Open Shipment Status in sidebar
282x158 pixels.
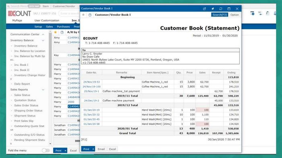[25, 116]
